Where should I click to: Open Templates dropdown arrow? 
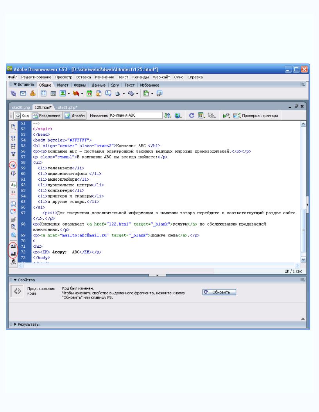[152, 94]
